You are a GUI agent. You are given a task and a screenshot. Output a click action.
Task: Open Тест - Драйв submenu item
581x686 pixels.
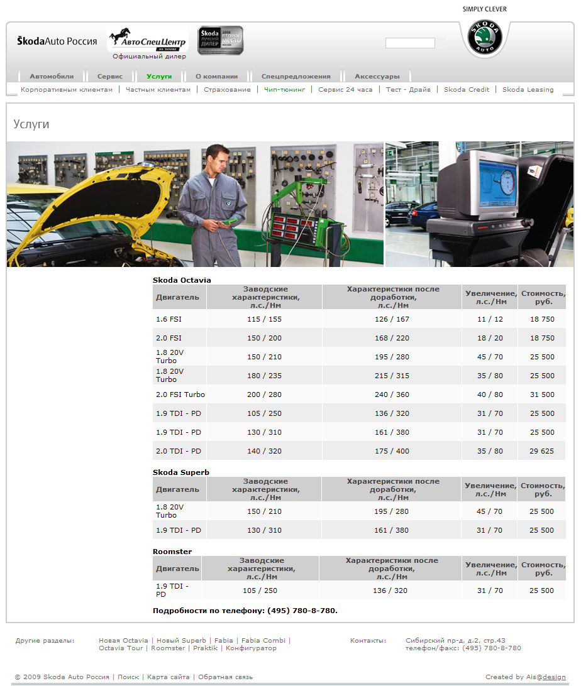pos(408,89)
